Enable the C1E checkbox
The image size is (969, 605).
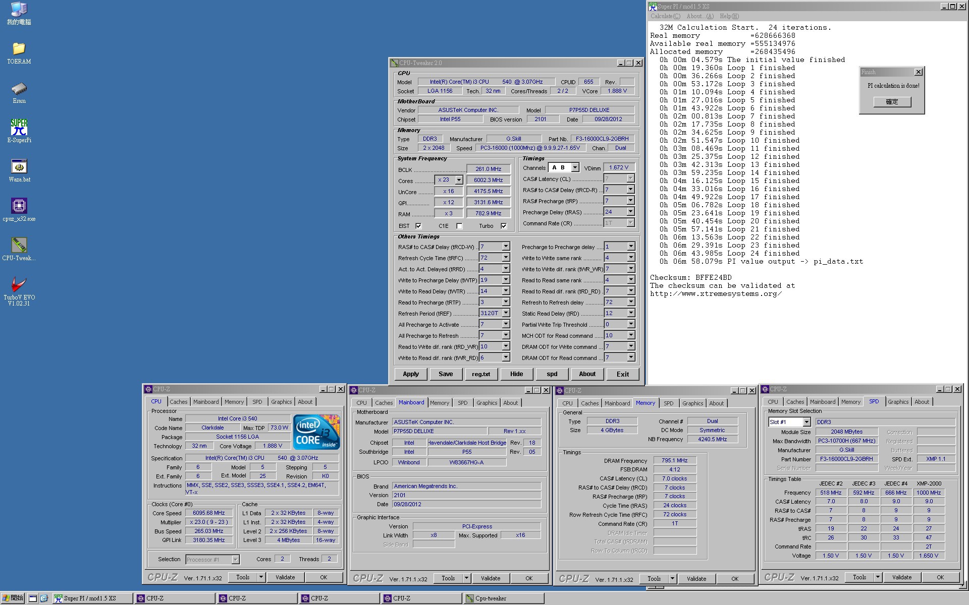[x=459, y=226]
